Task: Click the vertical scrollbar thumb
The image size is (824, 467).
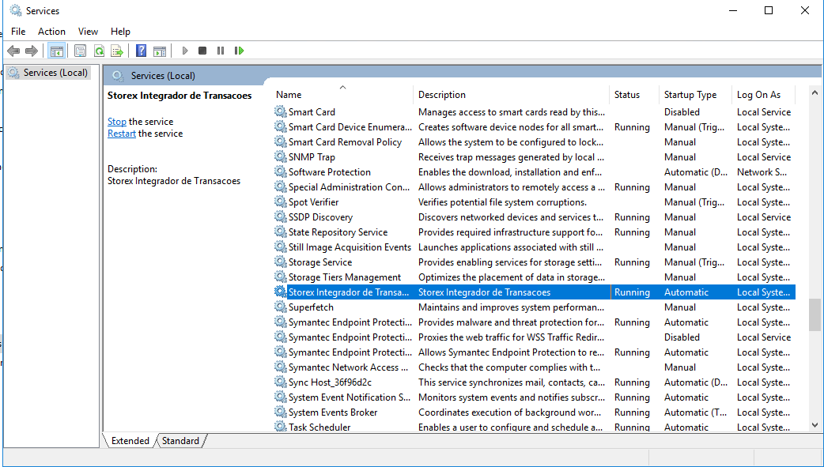Action: coord(815,314)
